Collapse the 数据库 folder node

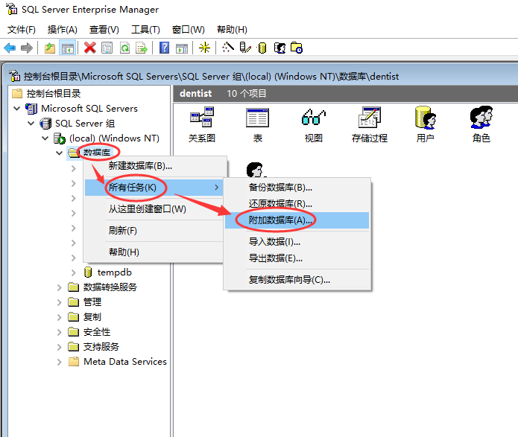(59, 153)
